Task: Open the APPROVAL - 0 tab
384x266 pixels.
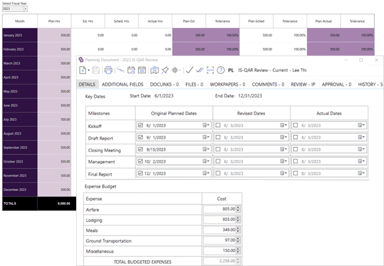Action: tap(337, 84)
